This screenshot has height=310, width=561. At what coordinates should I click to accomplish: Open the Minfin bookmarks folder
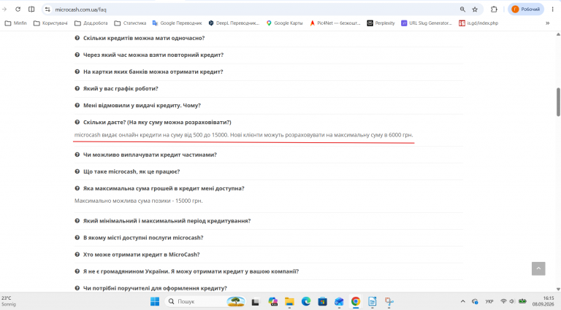point(16,23)
